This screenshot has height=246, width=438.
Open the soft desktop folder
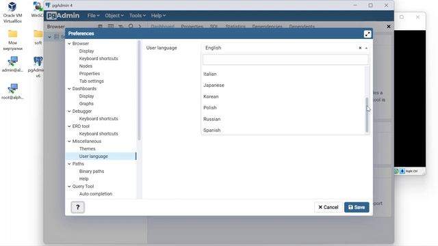[x=38, y=38]
